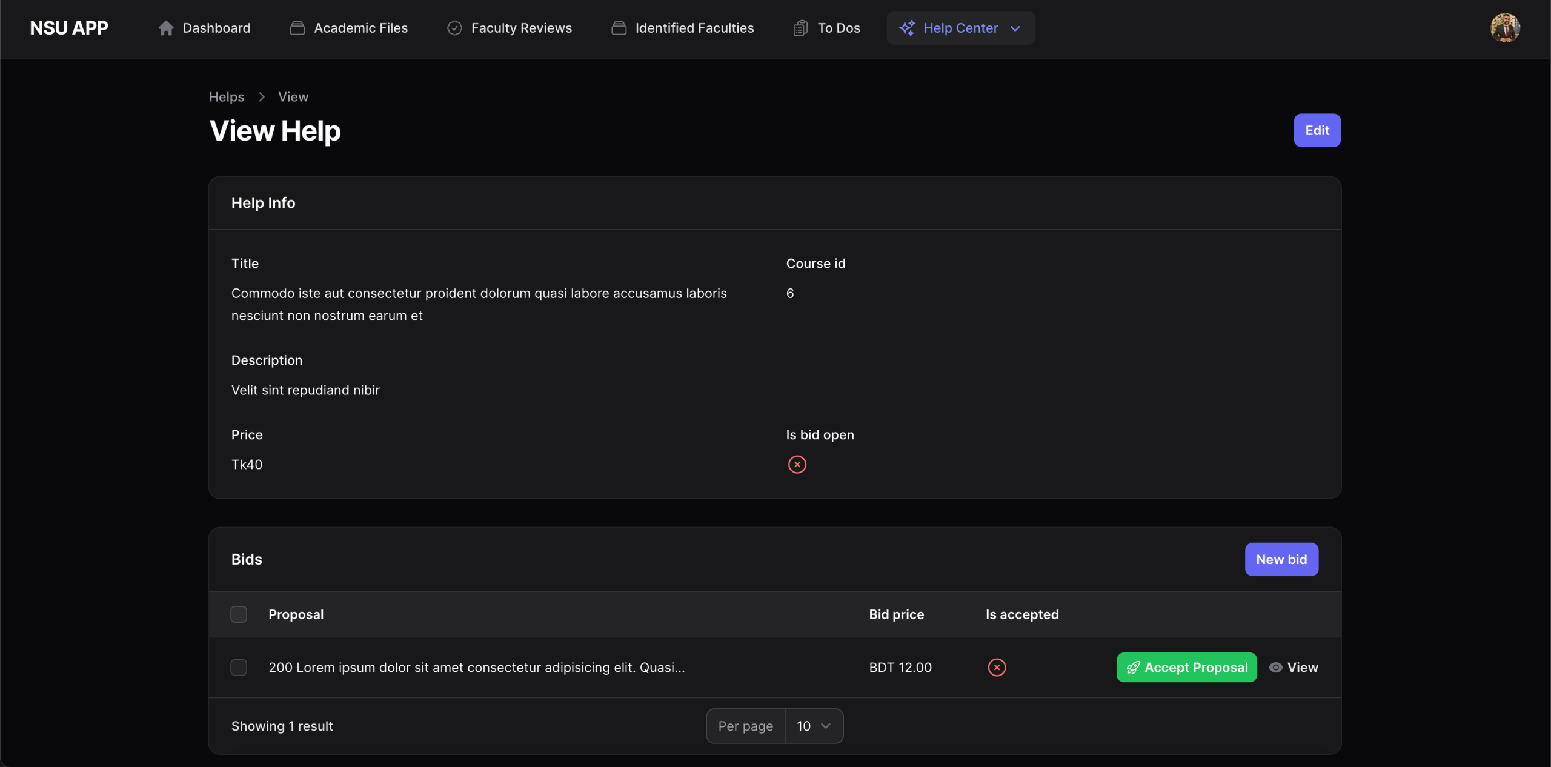
Task: Open the To Dos menu item
Action: coord(839,28)
